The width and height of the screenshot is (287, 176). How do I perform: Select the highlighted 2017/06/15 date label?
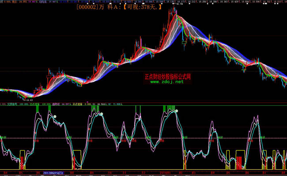53,173
